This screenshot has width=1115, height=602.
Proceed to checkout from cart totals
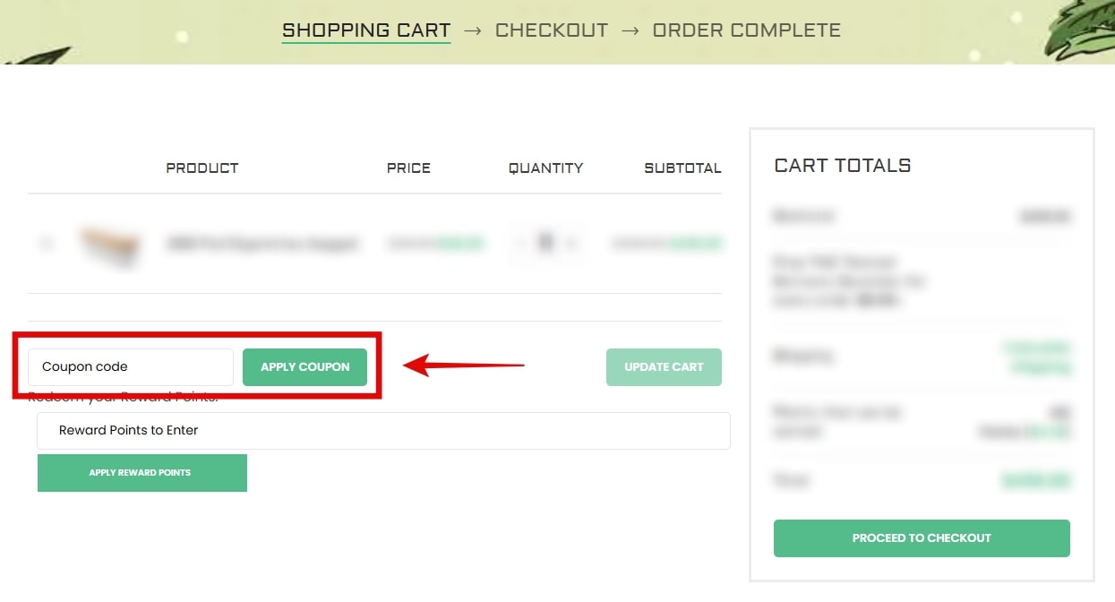[922, 538]
